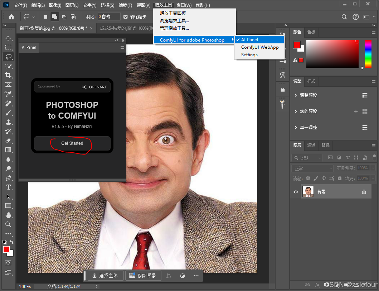Image resolution: width=379 pixels, height=291 pixels.
Task: Open 滤镜(T) menu
Action: (x=125, y=5)
